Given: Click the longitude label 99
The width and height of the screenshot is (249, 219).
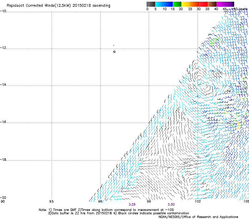Looking at the screenshot, I should (x=149, y=201).
